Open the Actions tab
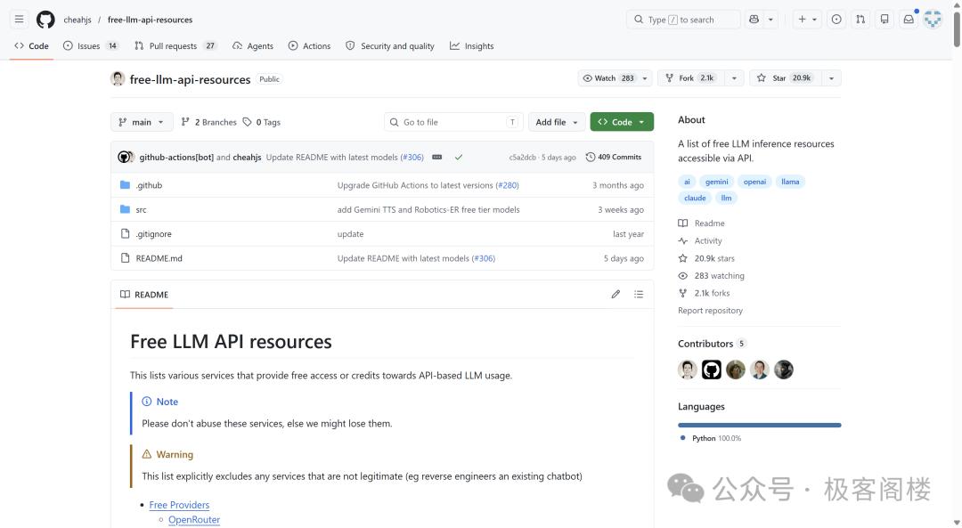Screen dimensions: 962x528 (x=309, y=46)
